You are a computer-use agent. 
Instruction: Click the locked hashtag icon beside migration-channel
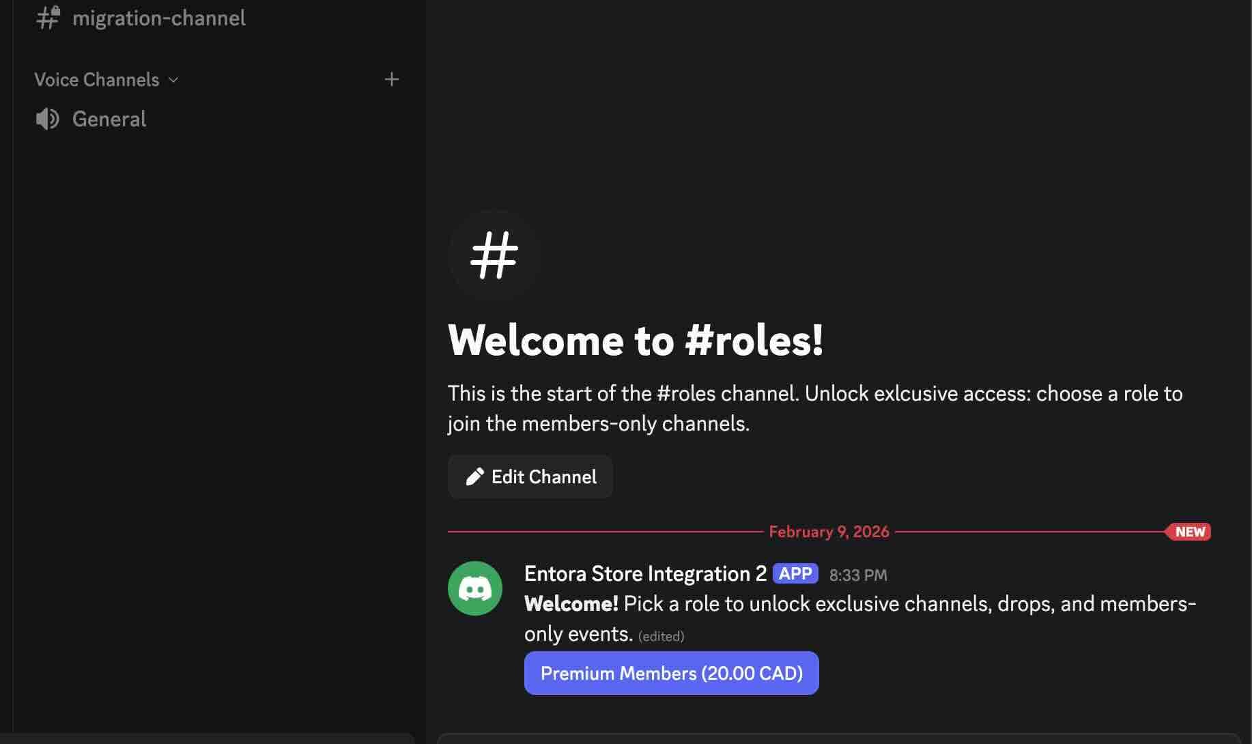click(46, 18)
